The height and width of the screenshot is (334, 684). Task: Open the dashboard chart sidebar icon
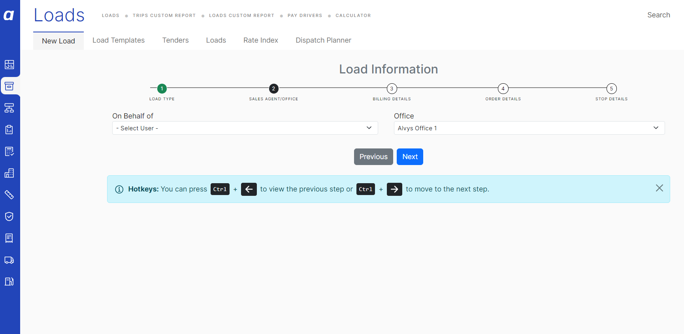coord(9,64)
